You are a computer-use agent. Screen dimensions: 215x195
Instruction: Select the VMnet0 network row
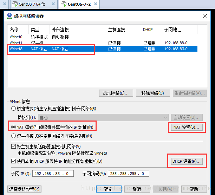[x=103, y=37]
